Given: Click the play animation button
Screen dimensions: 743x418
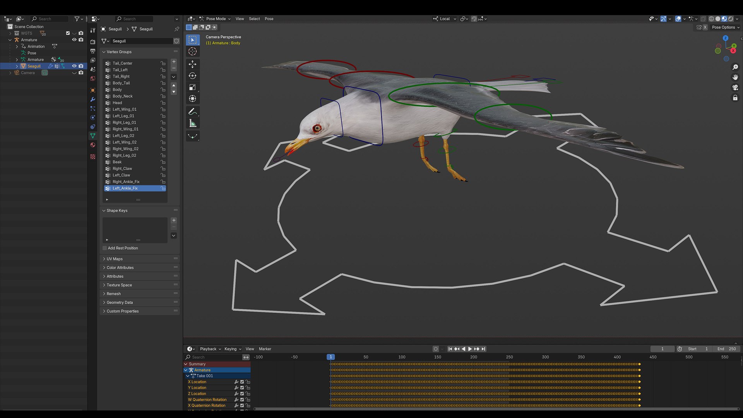Looking at the screenshot, I should coord(470,349).
